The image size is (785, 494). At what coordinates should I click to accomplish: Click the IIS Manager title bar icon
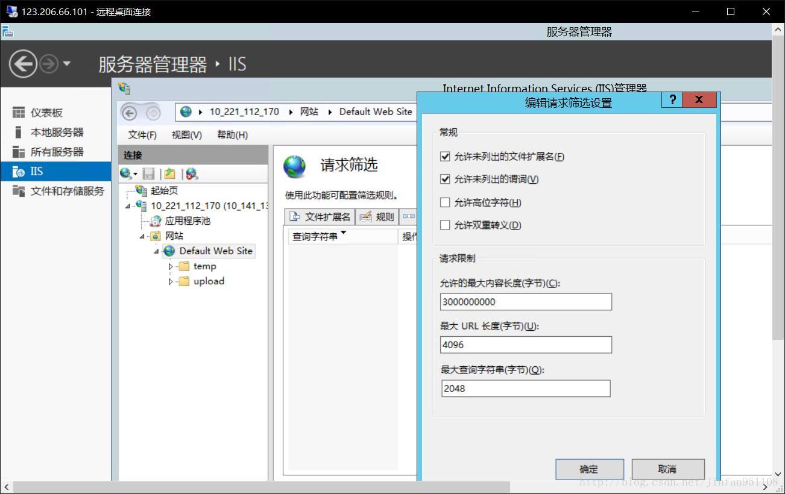[125, 89]
